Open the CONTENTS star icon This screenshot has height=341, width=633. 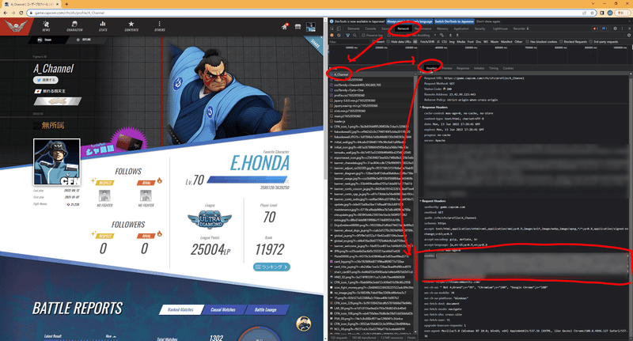pyautogui.click(x=131, y=26)
